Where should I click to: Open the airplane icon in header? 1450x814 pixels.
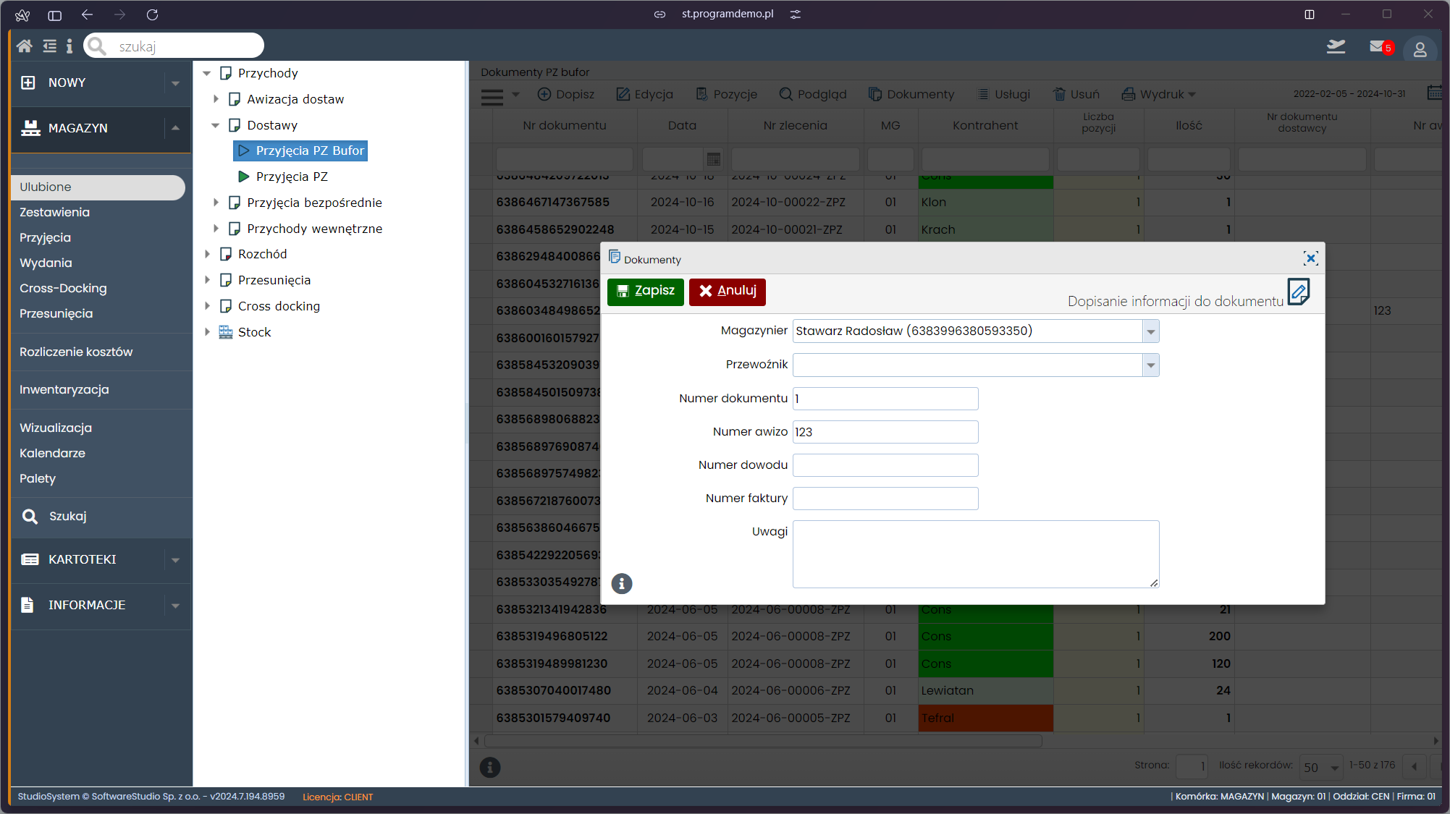tap(1336, 46)
